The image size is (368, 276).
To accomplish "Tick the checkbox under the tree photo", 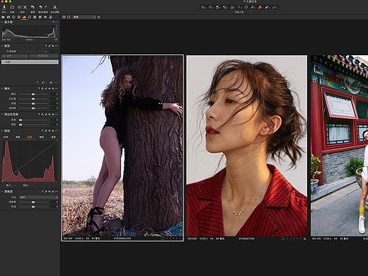I will (x=163, y=238).
